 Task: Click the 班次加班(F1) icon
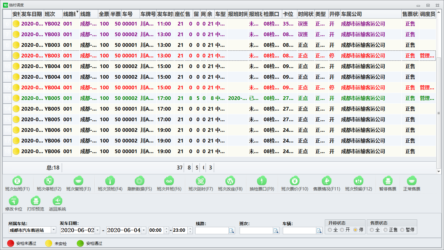17,181
